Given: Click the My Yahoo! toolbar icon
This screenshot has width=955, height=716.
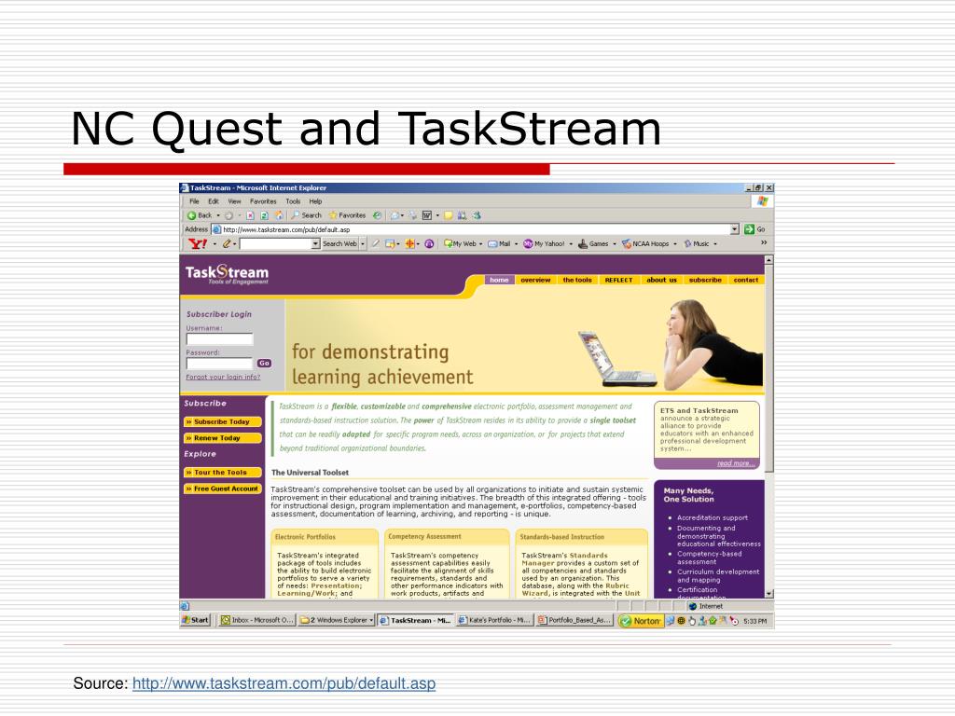Looking at the screenshot, I should coord(528,243).
